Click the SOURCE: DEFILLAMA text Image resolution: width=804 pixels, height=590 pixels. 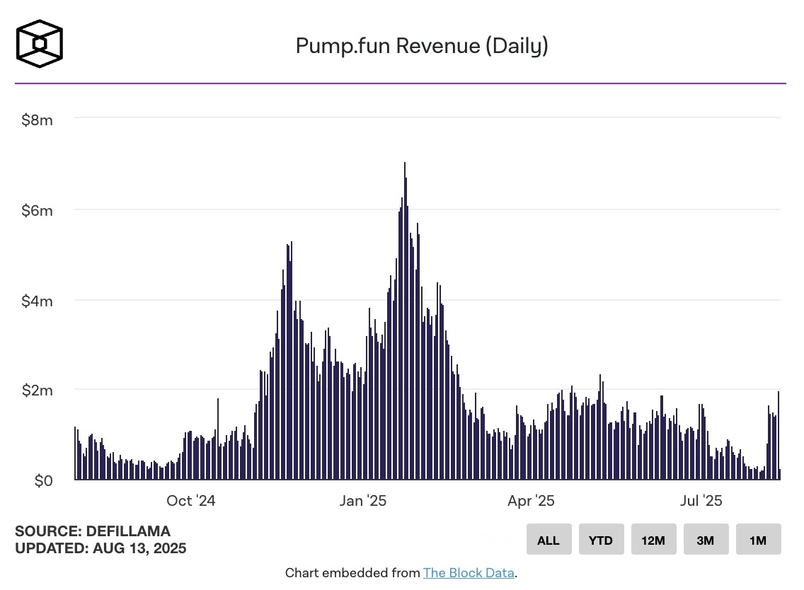tap(92, 531)
